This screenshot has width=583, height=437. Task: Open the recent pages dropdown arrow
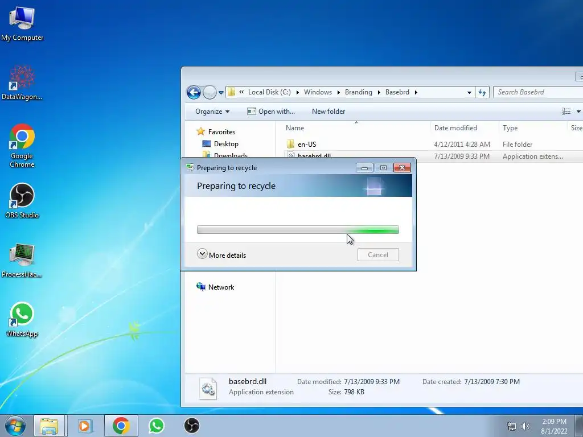coord(221,93)
